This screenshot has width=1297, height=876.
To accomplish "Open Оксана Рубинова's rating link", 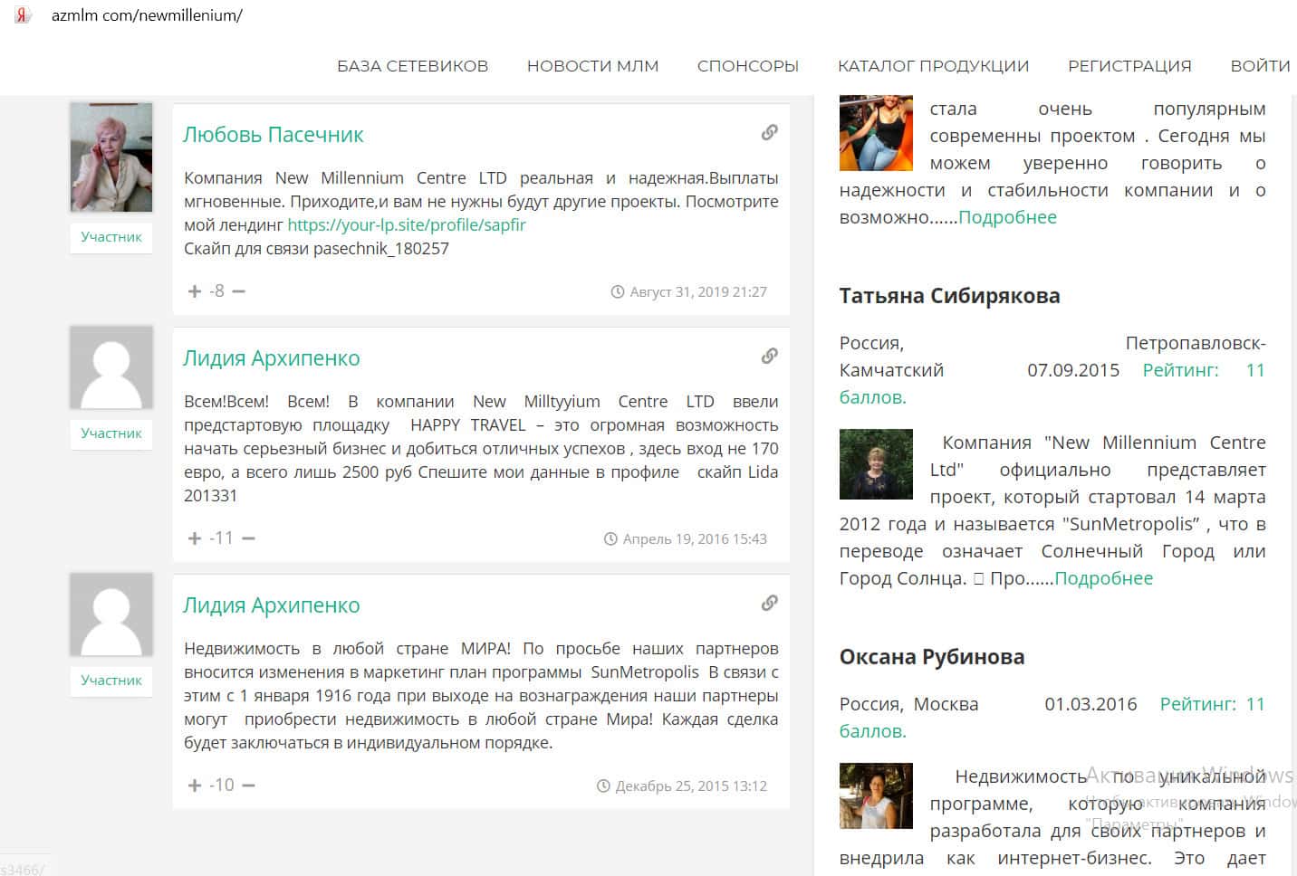I will 1052,717.
